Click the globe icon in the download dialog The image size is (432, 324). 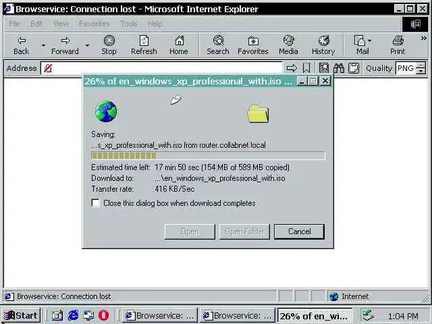106,111
